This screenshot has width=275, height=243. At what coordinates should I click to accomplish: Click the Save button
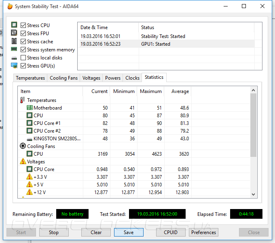tap(129, 232)
